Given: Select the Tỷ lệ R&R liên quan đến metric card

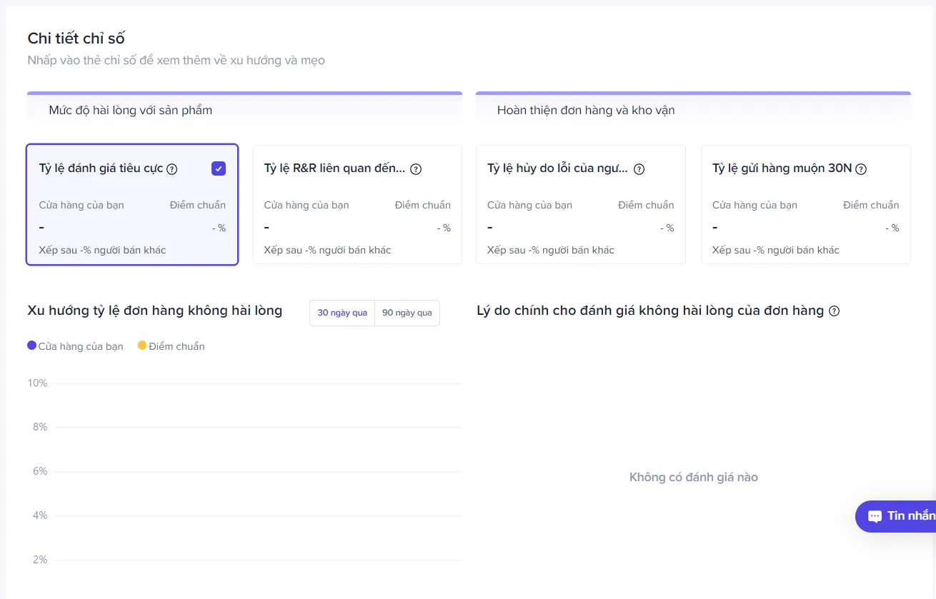Looking at the screenshot, I should click(357, 205).
